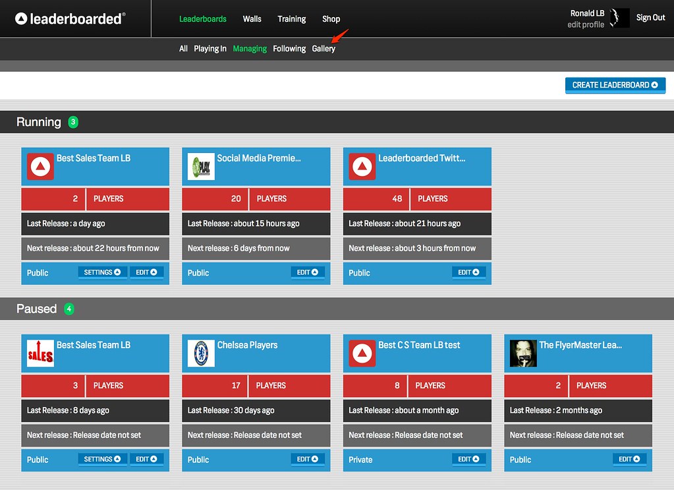Edit the running Best Sales Team LB card
This screenshot has height=490, width=674.
tap(146, 272)
